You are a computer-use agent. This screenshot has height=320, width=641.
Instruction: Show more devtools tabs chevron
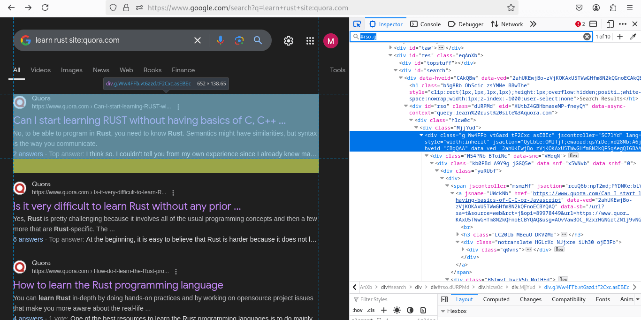[x=533, y=24]
